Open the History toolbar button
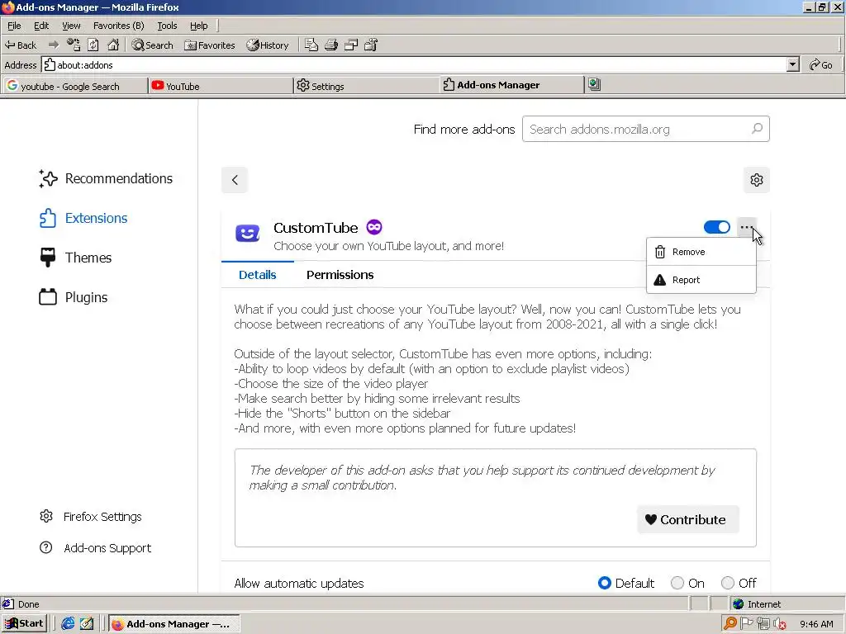This screenshot has width=846, height=634. point(268,45)
